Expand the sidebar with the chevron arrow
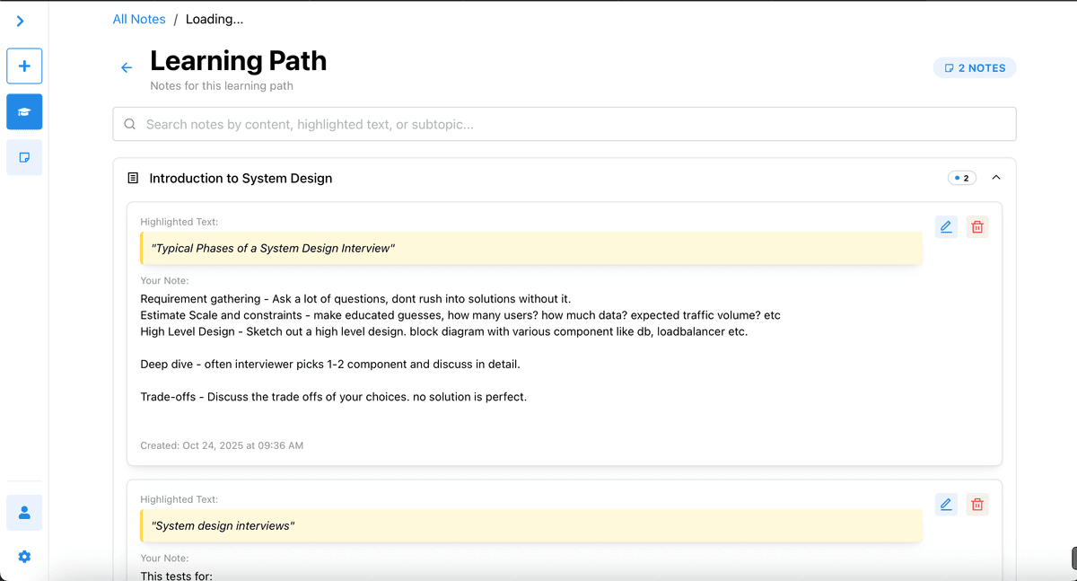1077x581 pixels. coord(22,20)
